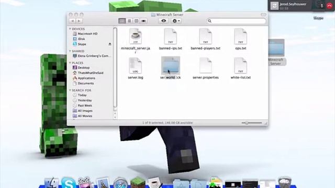The height and width of the screenshot is (188, 335).
Task: Go back in Finder
Action: [x=72, y=21]
